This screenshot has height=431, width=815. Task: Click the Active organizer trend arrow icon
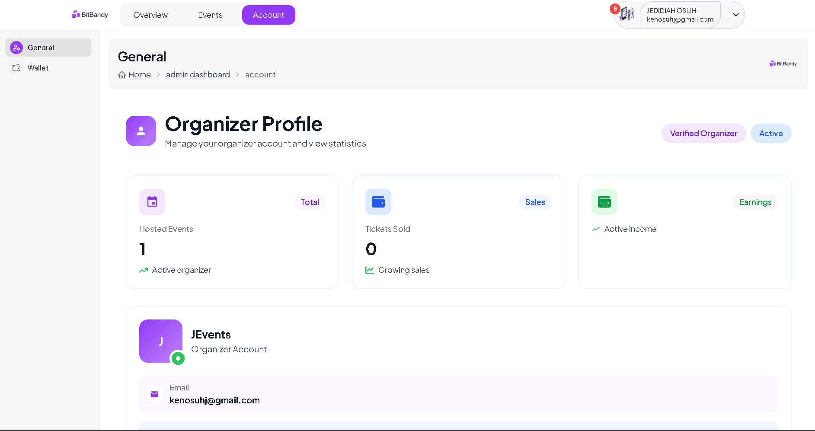pyautogui.click(x=144, y=270)
